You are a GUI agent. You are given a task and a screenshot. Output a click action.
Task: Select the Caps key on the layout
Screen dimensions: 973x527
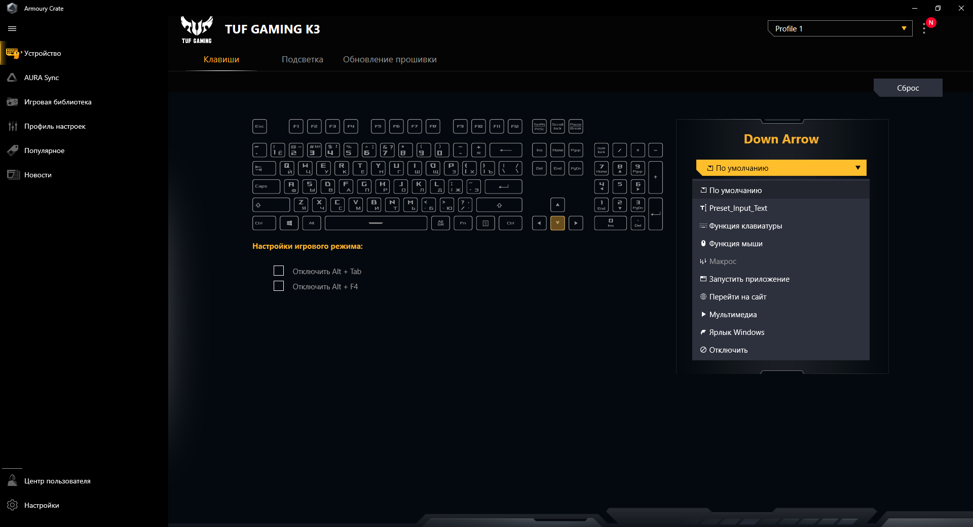click(266, 186)
